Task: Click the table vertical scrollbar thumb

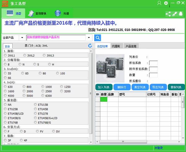Action: click(183, 102)
